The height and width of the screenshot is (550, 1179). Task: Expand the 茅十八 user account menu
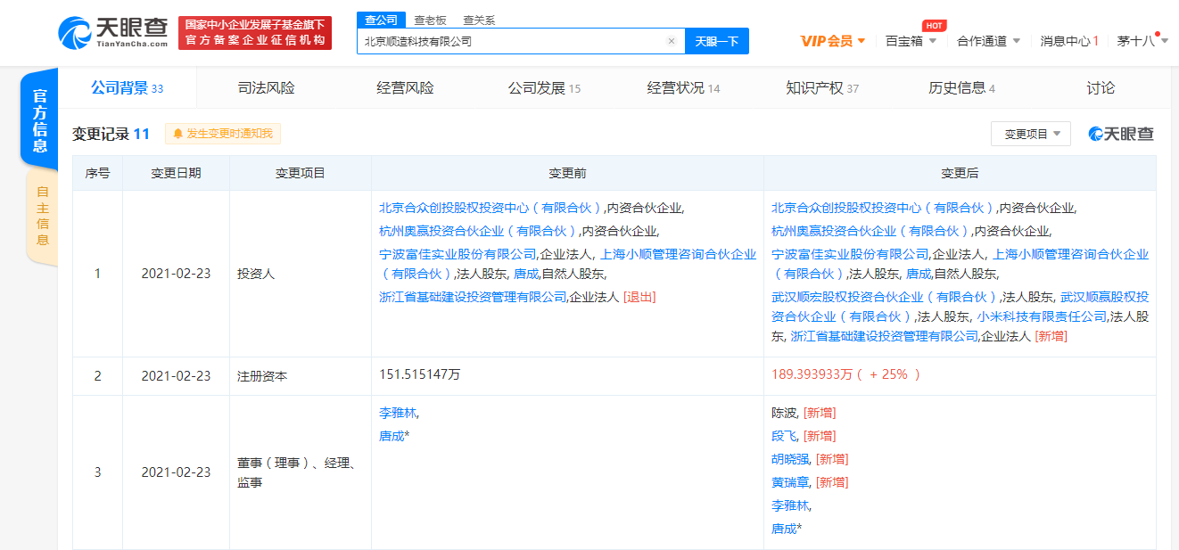1142,41
